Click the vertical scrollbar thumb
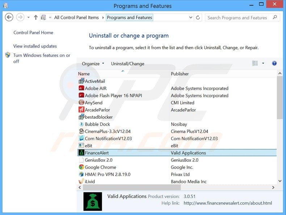This screenshot has height=215, width=286. (x=279, y=98)
